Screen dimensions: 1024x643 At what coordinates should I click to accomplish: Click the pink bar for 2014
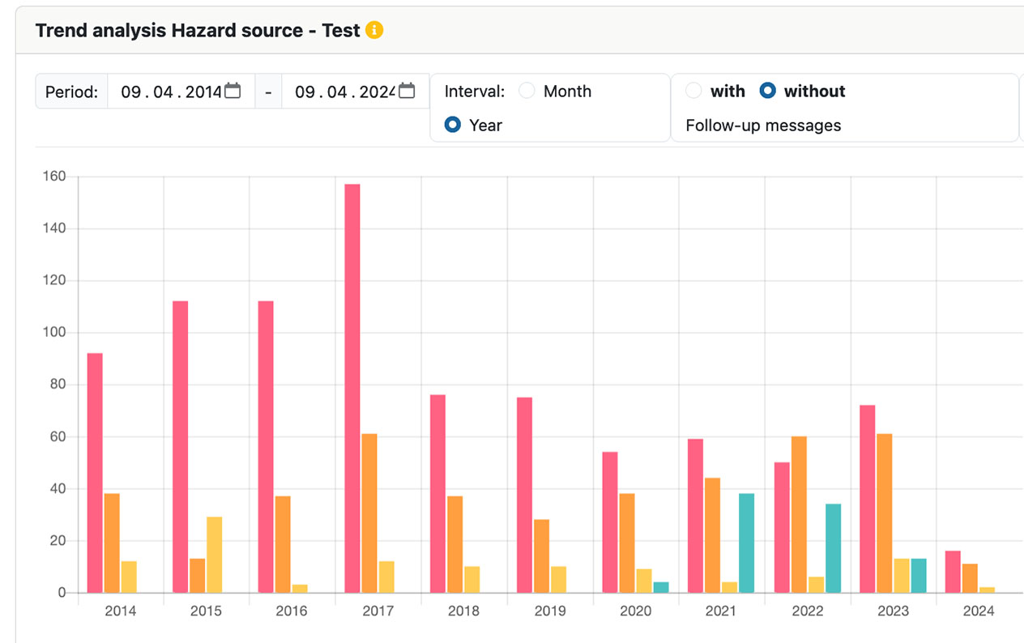(95, 473)
